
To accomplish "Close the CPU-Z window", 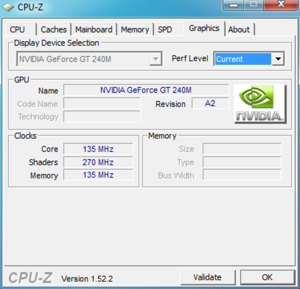I will 281,5.
